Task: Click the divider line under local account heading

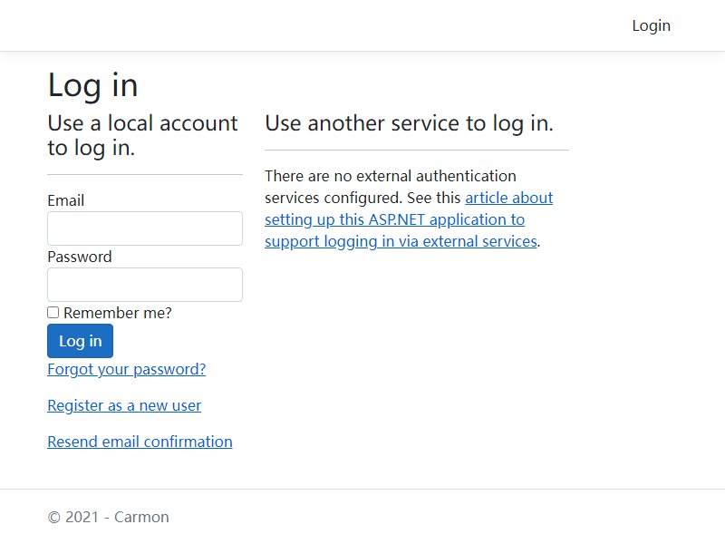Action: tap(145, 174)
